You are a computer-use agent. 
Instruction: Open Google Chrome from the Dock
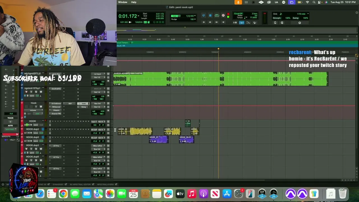point(63,194)
